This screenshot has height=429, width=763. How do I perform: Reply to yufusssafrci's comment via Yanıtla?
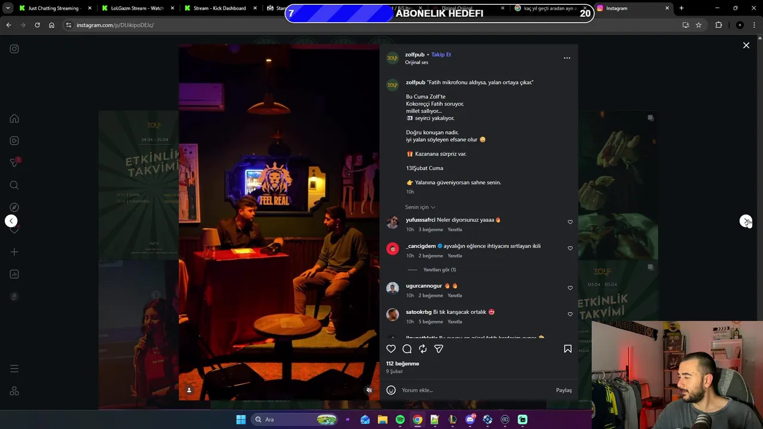pyautogui.click(x=455, y=229)
